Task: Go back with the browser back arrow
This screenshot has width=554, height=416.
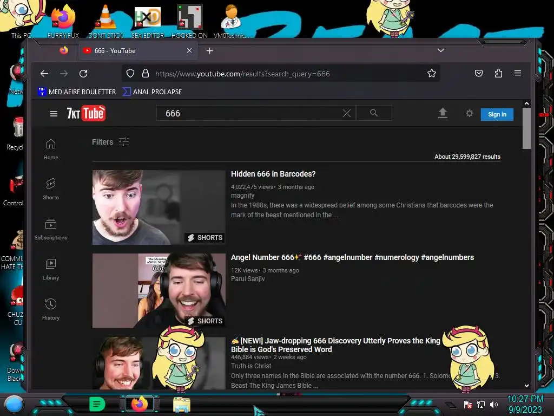Action: (x=44, y=74)
